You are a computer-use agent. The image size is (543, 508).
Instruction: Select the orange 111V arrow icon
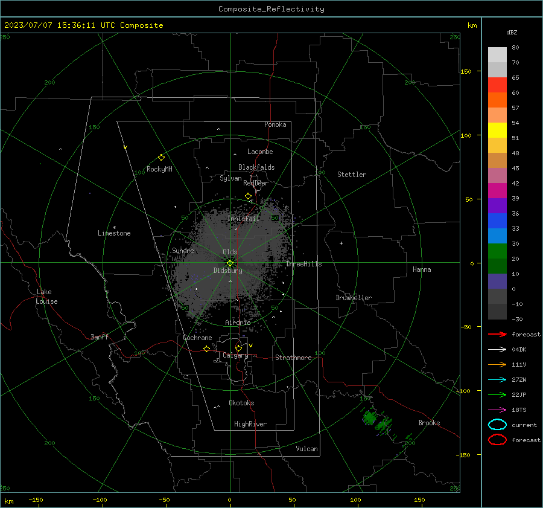click(x=497, y=364)
